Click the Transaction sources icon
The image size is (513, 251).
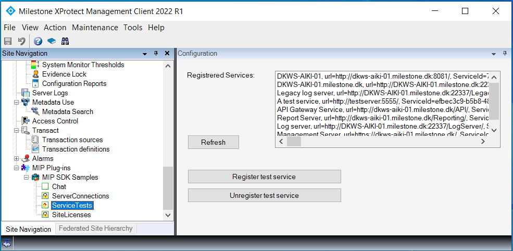[x=35, y=140]
